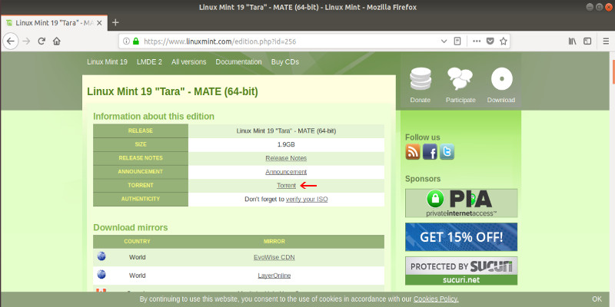Screen dimensions: 615x307
Task: Click the AUTHENTICITY label cell
Action: (x=141, y=200)
